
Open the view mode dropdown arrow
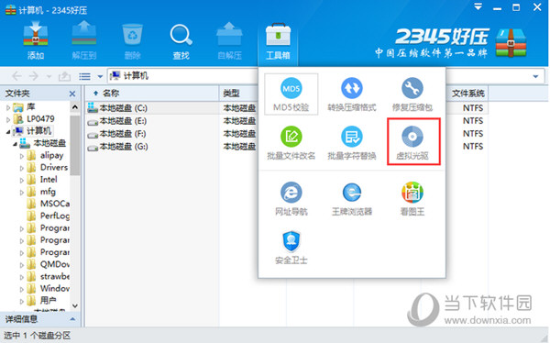100,76
